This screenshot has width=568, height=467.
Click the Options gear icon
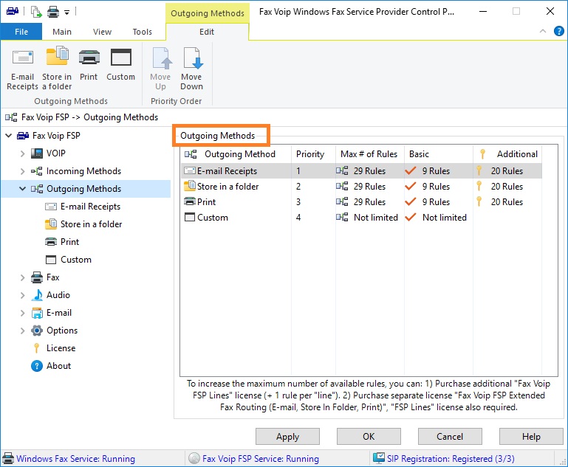click(37, 331)
